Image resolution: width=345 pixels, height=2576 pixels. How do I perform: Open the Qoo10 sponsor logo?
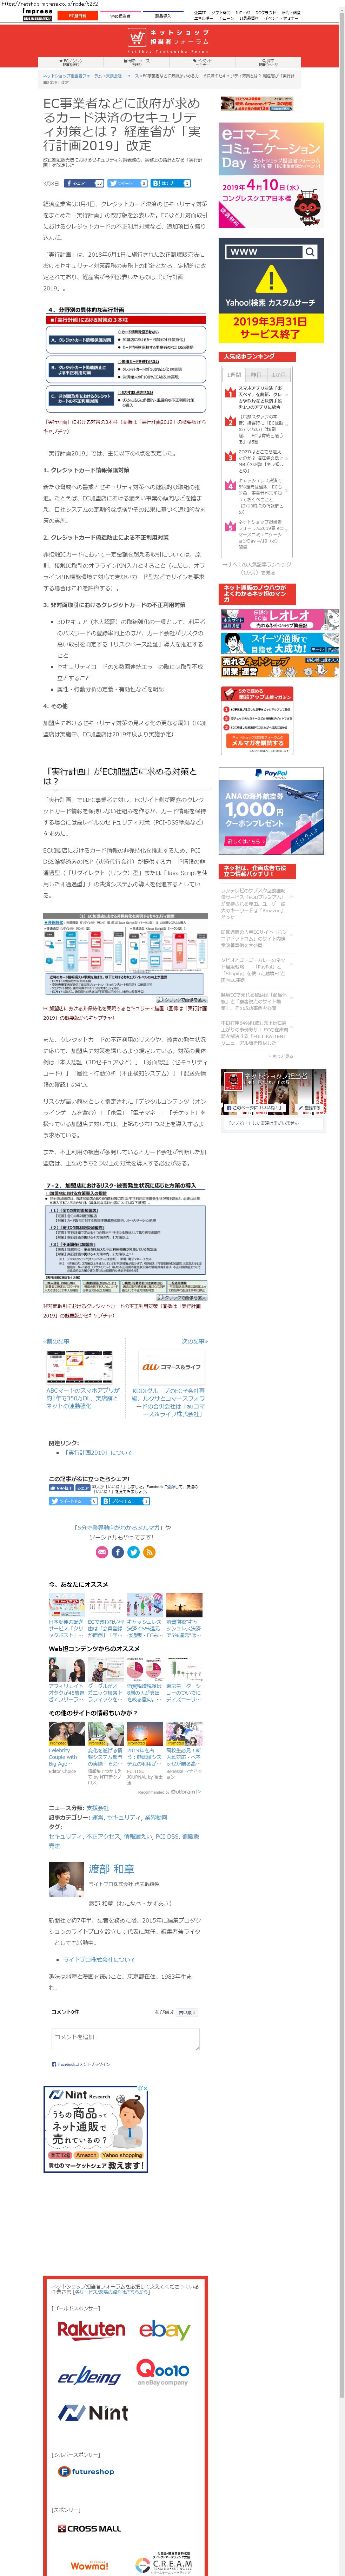pyautogui.click(x=163, y=2372)
